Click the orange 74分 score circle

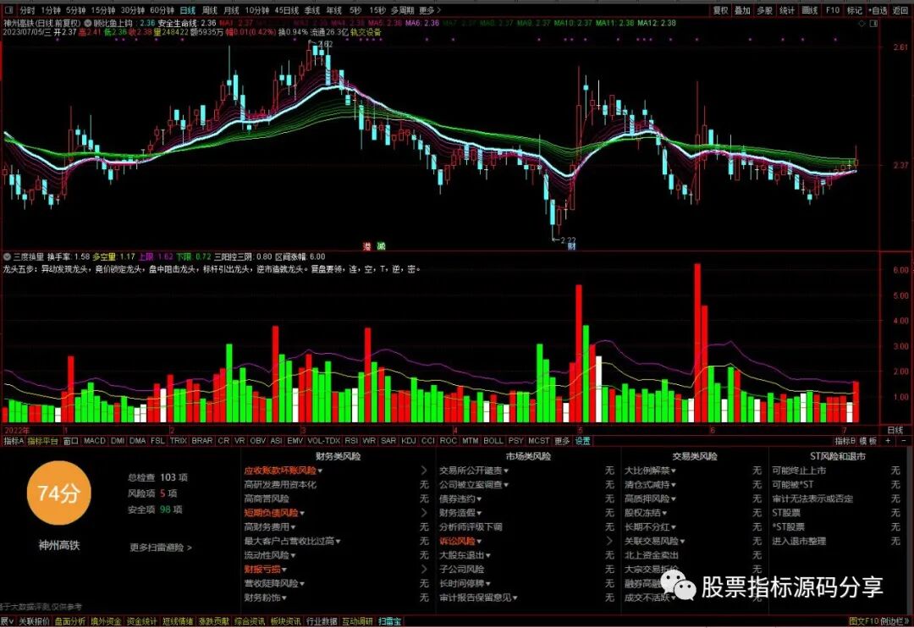[59, 493]
